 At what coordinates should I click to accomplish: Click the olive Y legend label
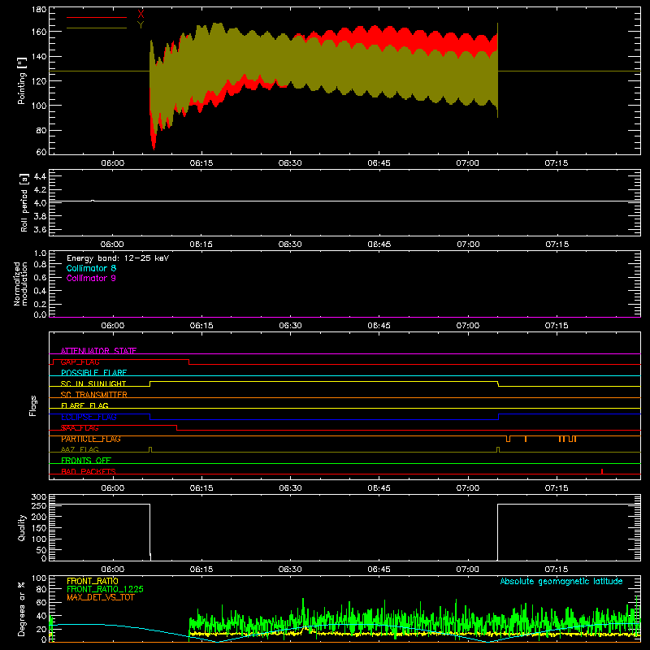(x=141, y=25)
